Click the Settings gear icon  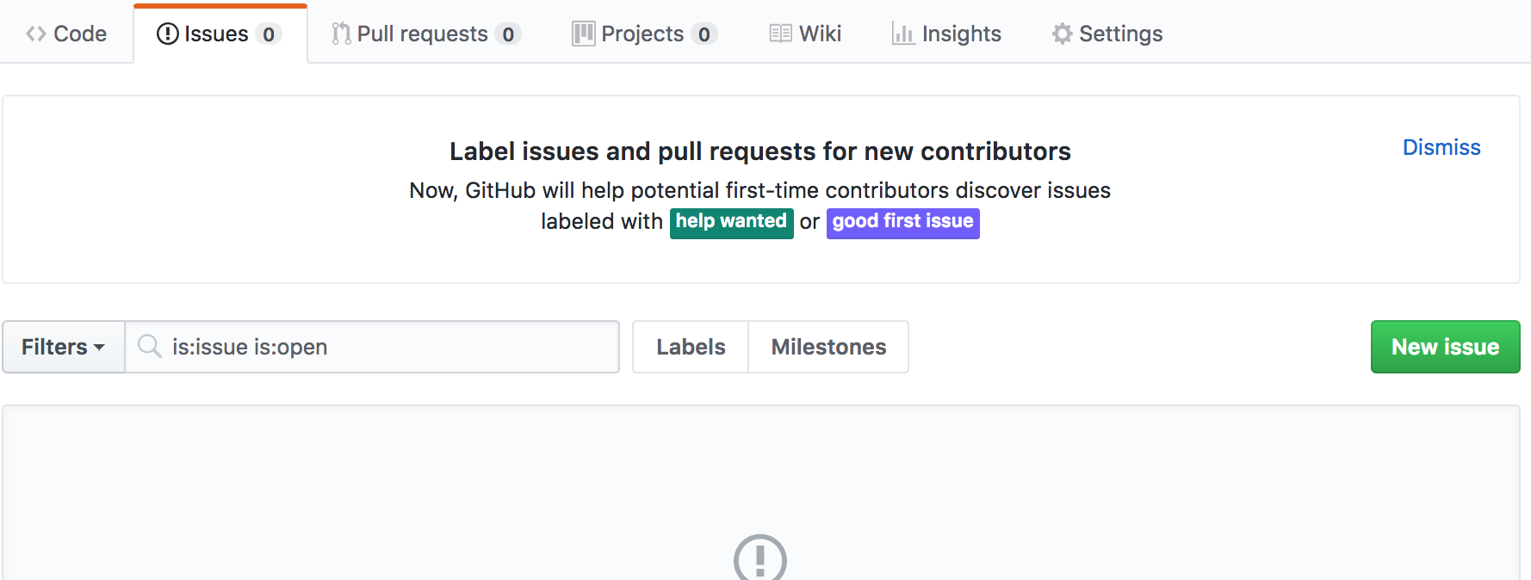pos(1063,34)
